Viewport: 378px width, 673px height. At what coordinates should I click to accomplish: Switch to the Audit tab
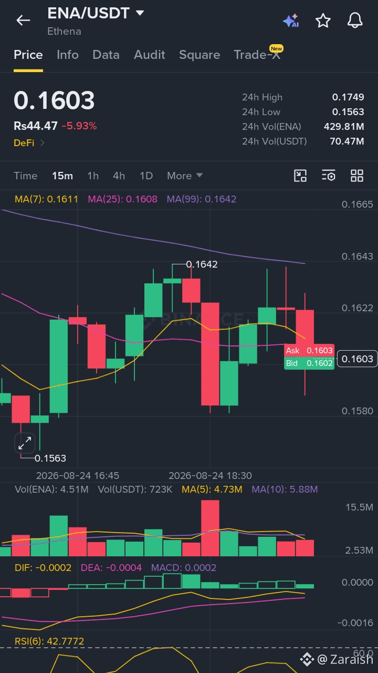click(150, 55)
